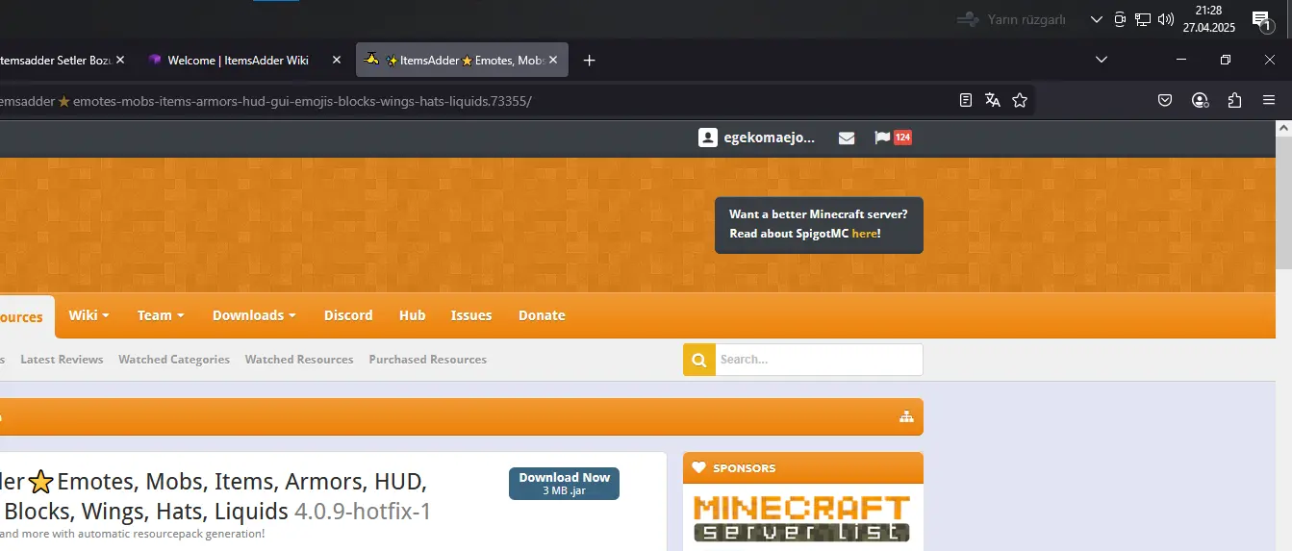
Task: Follow the 'here' SpigotMC link
Action: pos(864,234)
